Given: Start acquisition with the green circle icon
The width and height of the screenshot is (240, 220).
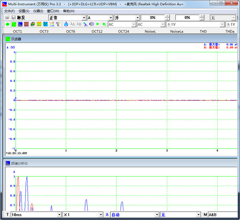Looking at the screenshot, I should click(x=7, y=24).
